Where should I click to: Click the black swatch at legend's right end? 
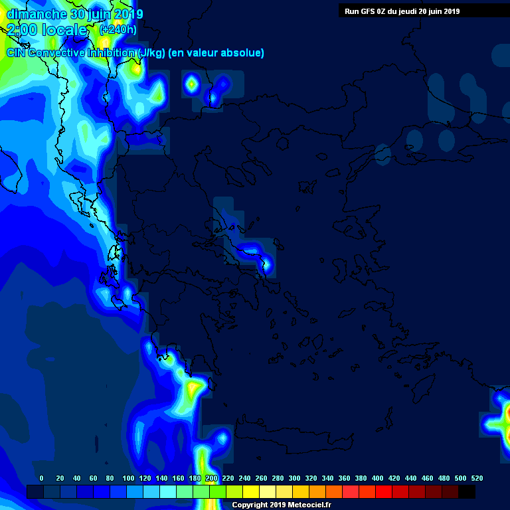click(x=467, y=492)
